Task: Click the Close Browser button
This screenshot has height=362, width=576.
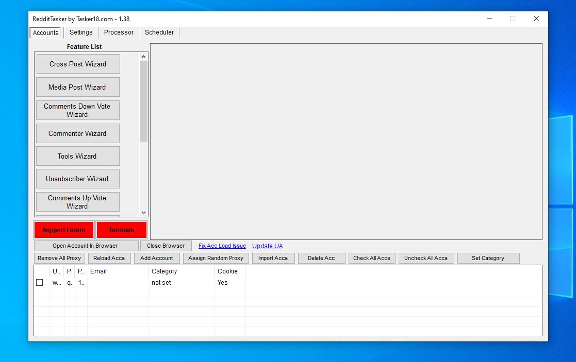Action: pos(166,246)
